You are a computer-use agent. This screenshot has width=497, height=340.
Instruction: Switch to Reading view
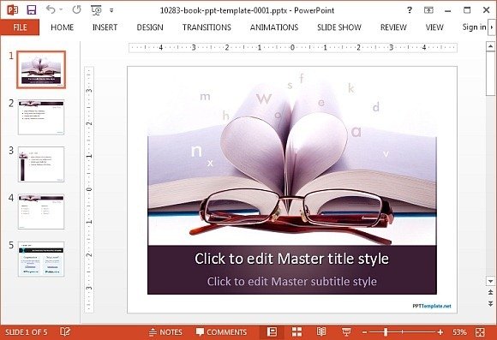point(321,331)
